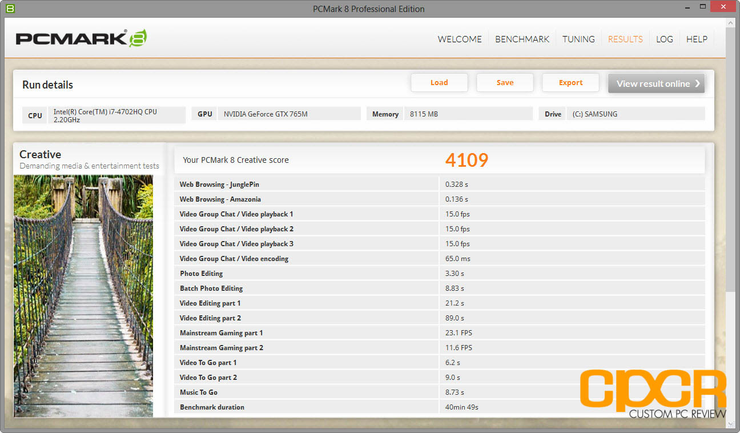Image resolution: width=740 pixels, height=433 pixels.
Task: Open the TUNING tab
Action: (x=578, y=39)
